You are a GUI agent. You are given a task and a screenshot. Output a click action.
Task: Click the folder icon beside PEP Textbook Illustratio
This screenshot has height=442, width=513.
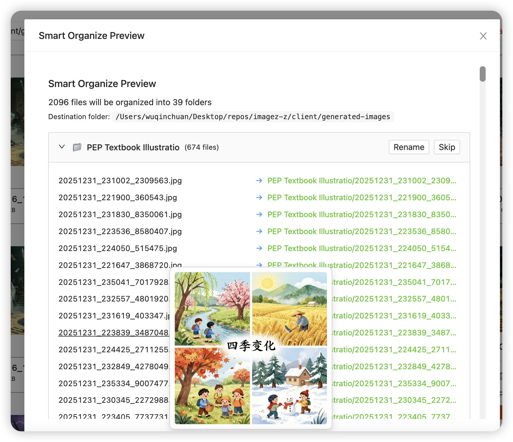[x=77, y=147]
